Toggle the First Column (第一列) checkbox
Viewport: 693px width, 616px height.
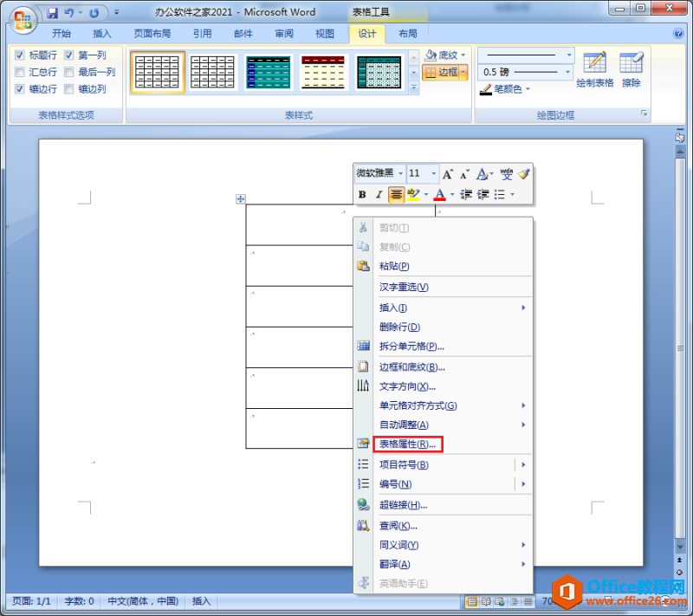[x=68, y=55]
